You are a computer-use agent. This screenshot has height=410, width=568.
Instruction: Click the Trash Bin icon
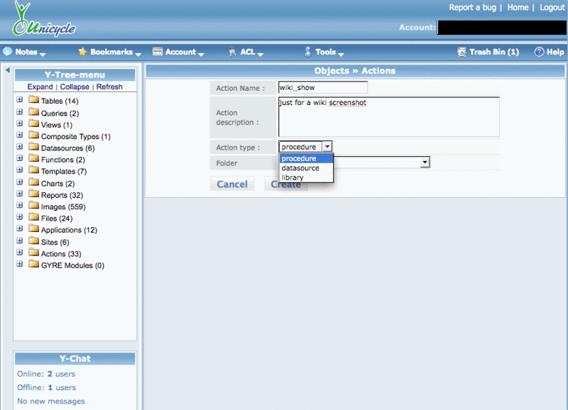coord(462,52)
